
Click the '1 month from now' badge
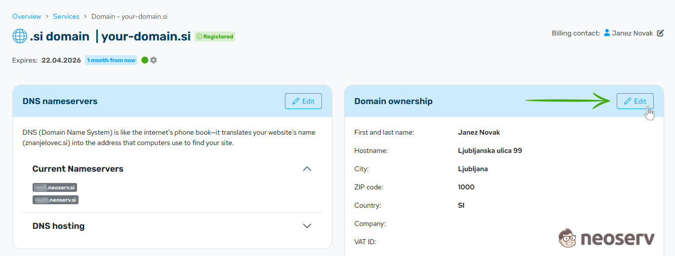point(111,60)
